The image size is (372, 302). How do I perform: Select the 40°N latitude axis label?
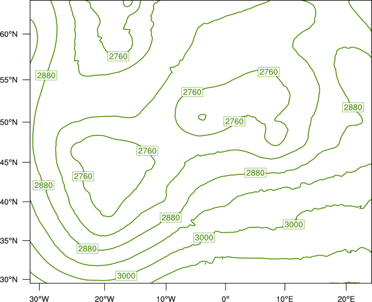pos(9,202)
